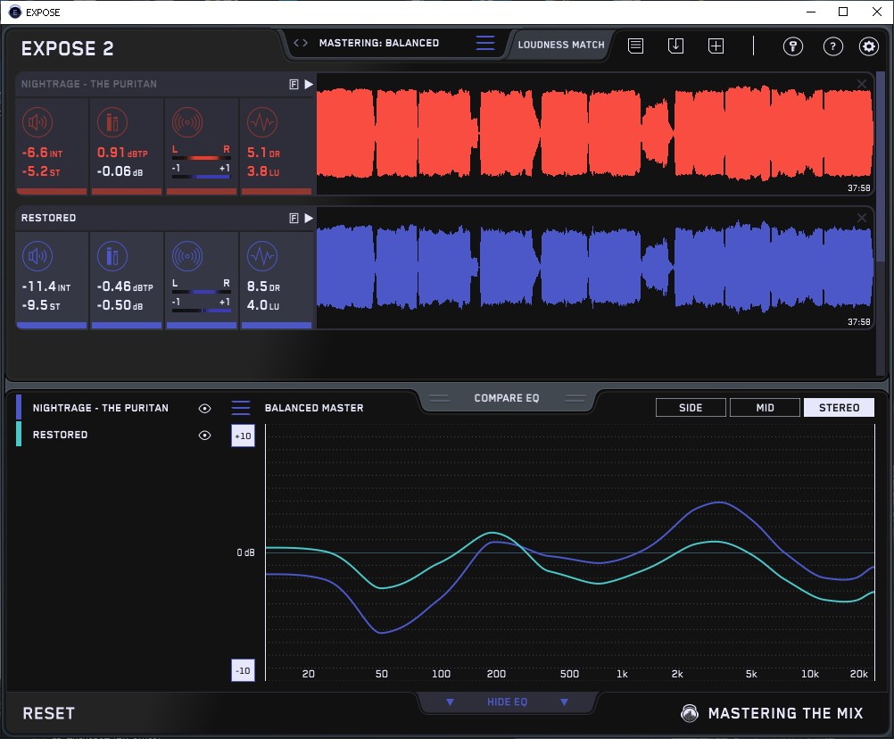Click the preset previous/next arrows
894x739 pixels.
click(x=301, y=43)
